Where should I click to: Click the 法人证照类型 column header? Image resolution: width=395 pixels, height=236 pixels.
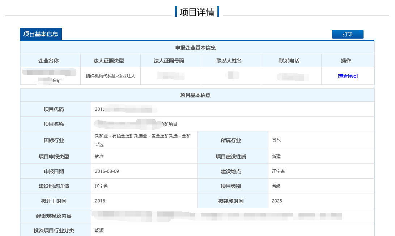(111, 61)
